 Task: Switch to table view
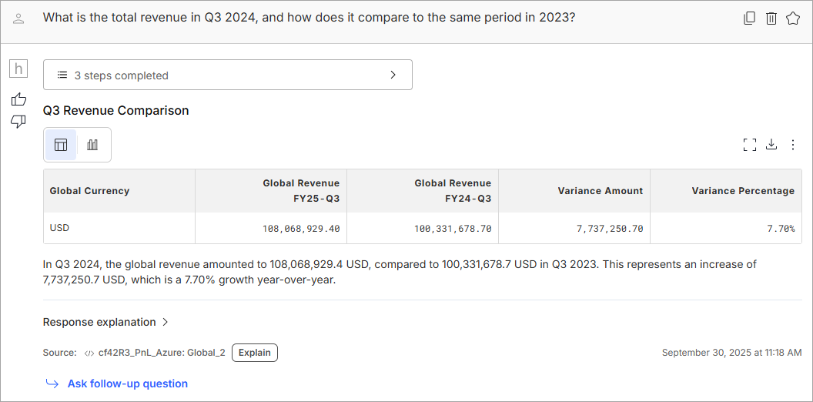pyautogui.click(x=61, y=145)
